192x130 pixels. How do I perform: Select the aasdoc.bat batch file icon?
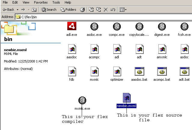click(139, 71)
